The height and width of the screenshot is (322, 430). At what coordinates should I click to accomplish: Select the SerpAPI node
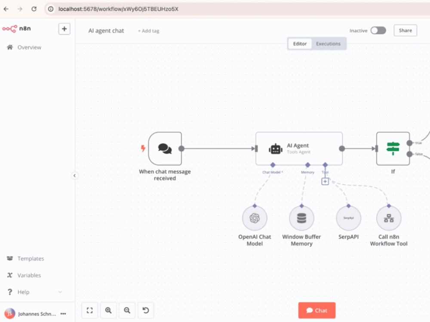pyautogui.click(x=349, y=218)
